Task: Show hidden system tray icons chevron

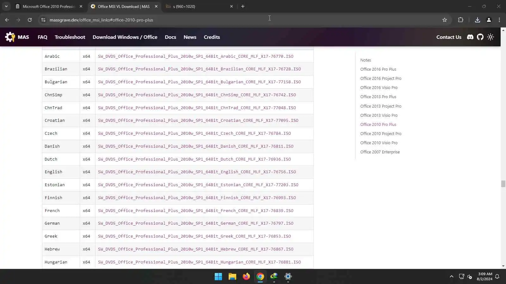Action: click(451, 276)
